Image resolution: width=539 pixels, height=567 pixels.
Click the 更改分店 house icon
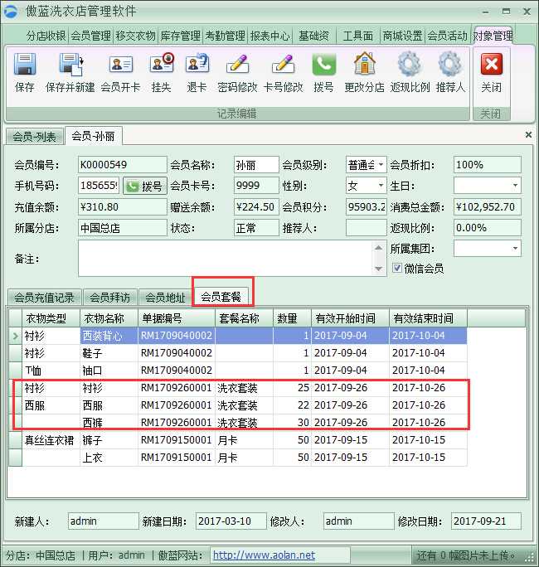[x=364, y=65]
